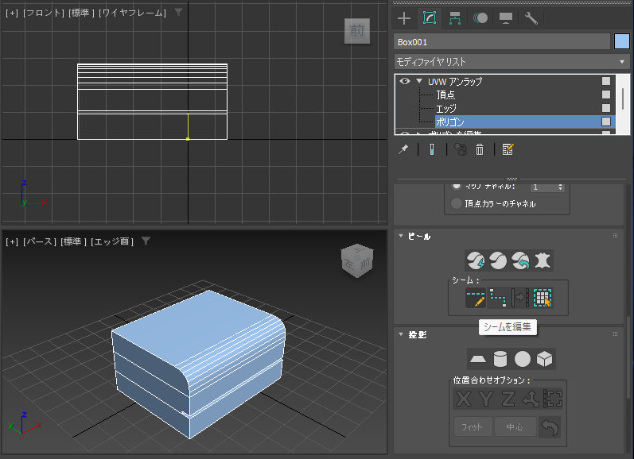The image size is (634, 459).
Task: Open the Utilities wrench tab
Action: pos(531,18)
